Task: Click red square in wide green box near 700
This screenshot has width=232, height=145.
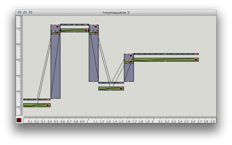Action: tap(86, 30)
